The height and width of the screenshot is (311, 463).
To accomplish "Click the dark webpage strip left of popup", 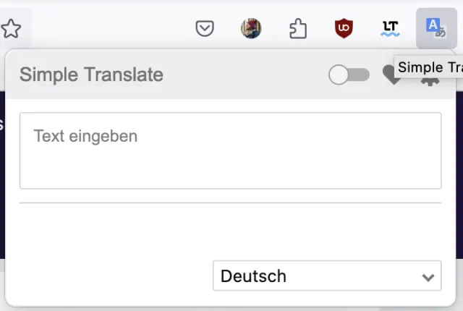I will point(2,181).
